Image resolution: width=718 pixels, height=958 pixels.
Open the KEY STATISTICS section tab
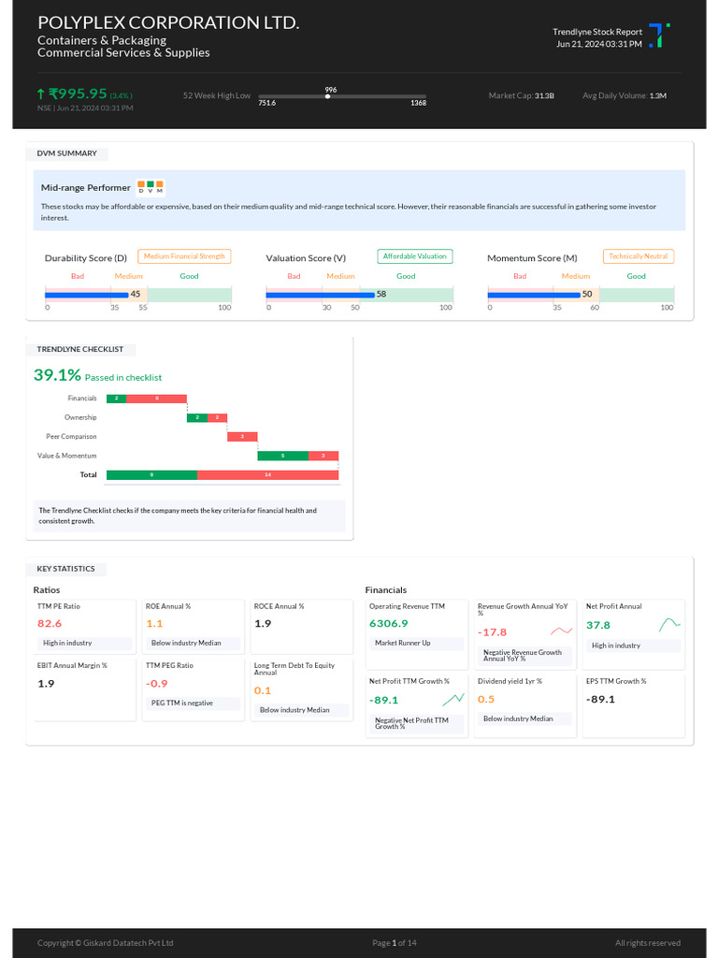tap(66, 569)
